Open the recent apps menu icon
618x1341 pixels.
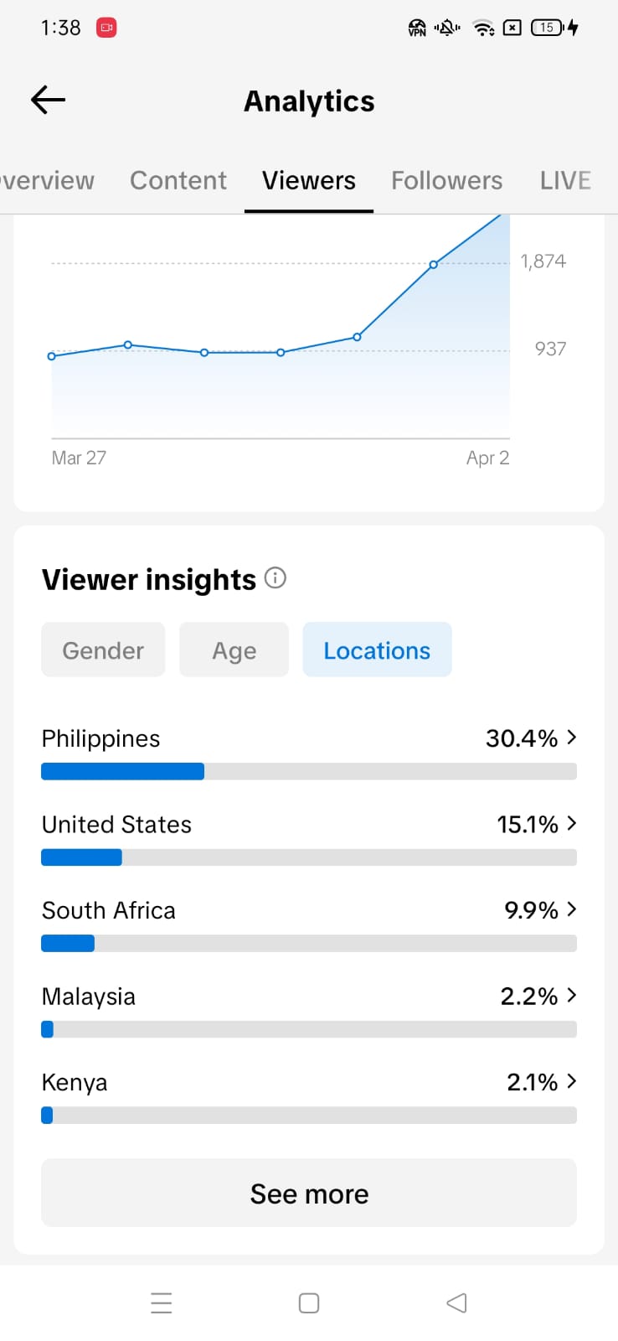[162, 1302]
